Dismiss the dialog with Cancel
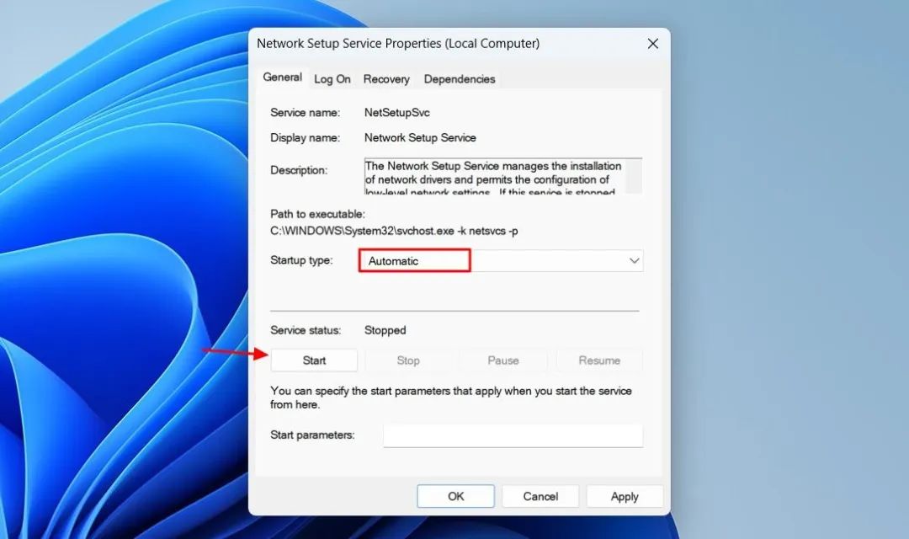909x539 pixels. [x=540, y=496]
